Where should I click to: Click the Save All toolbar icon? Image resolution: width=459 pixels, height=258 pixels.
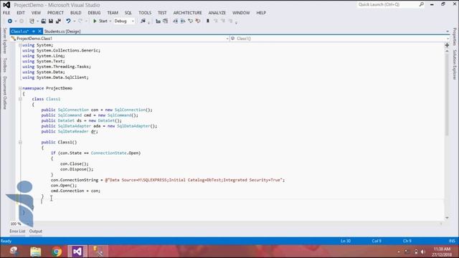[x=58, y=21]
